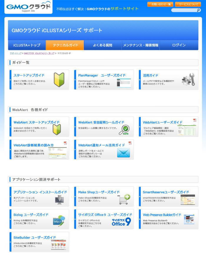Open メンテナンス・障害情報 tab
The image size is (206, 258).
pyautogui.click(x=141, y=45)
